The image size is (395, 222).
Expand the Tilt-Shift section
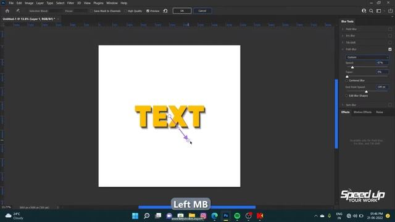[343, 43]
